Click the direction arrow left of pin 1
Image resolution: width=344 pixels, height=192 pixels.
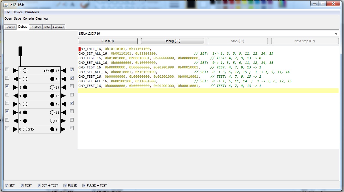click(x=15, y=70)
